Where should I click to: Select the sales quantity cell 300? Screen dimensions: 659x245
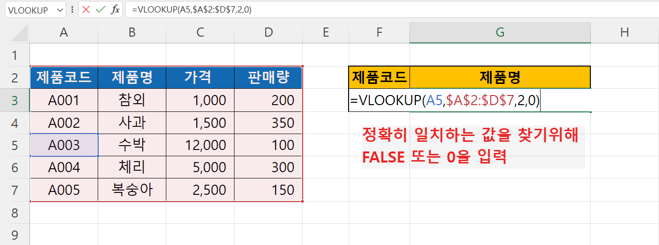point(268,167)
